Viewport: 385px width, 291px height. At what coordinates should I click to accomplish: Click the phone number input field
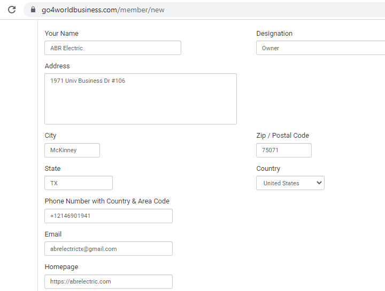pyautogui.click(x=108, y=216)
